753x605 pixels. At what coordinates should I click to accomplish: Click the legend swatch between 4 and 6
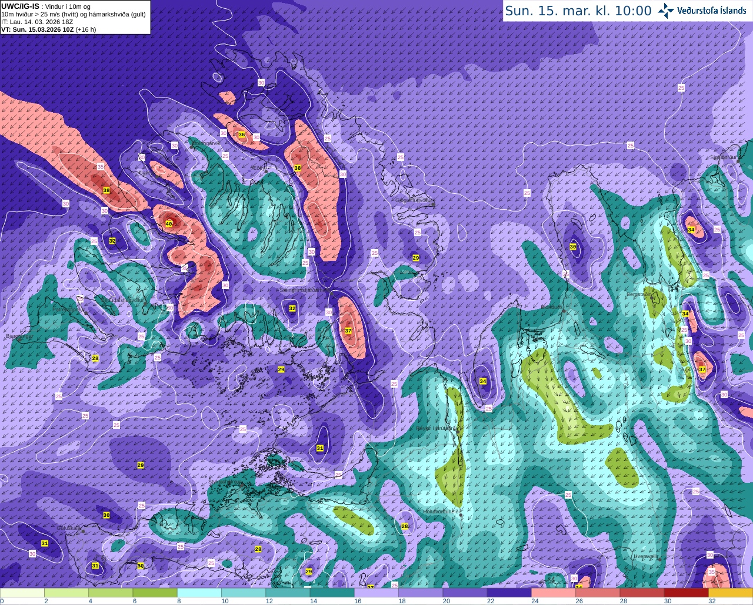click(111, 593)
